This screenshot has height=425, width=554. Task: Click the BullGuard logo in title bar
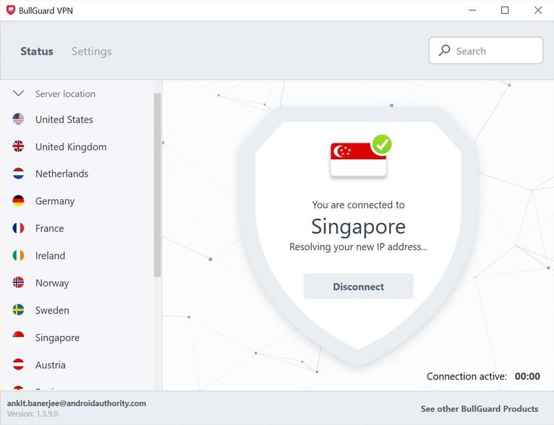(x=11, y=11)
